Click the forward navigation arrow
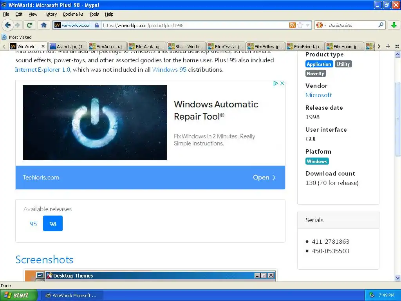This screenshot has height=301, width=401. tap(17, 25)
